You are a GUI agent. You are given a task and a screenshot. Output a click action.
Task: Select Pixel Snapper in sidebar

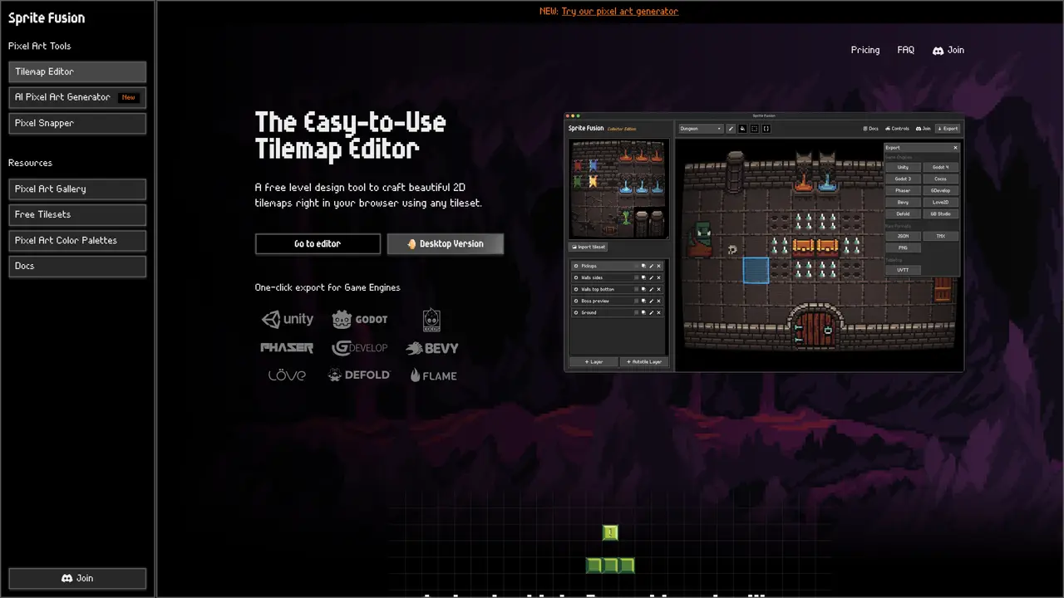coord(77,123)
